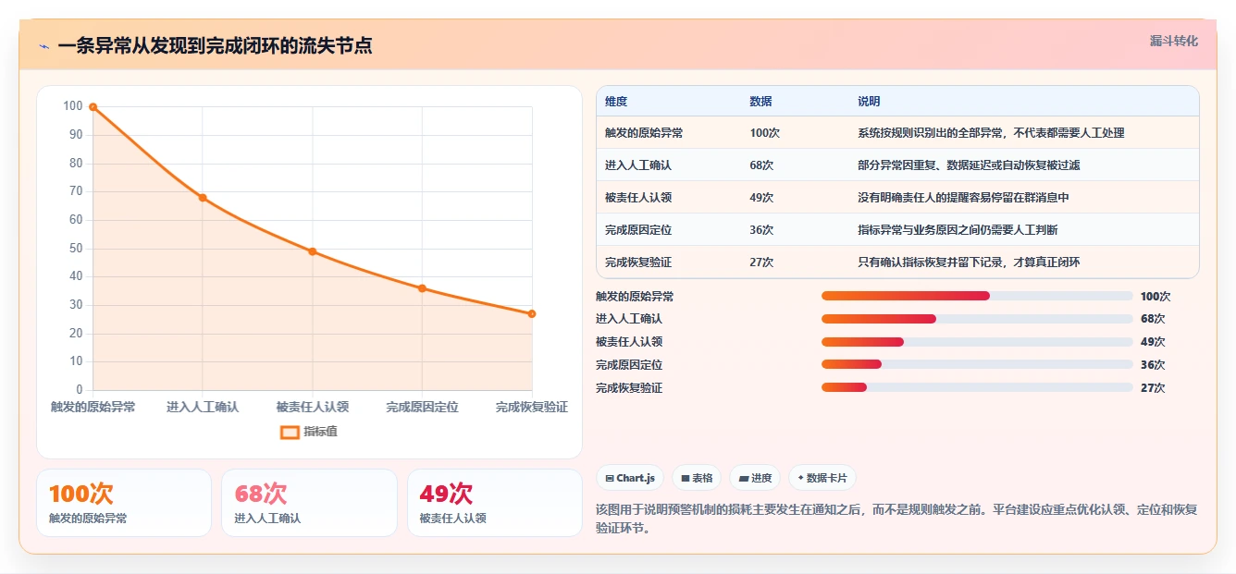Click the 被责任人认领 progress bar

pos(977,342)
